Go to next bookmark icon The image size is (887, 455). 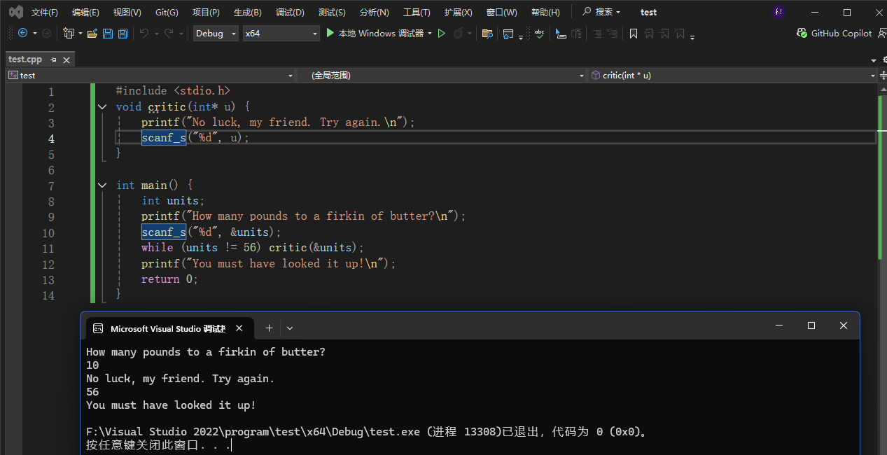pos(664,33)
